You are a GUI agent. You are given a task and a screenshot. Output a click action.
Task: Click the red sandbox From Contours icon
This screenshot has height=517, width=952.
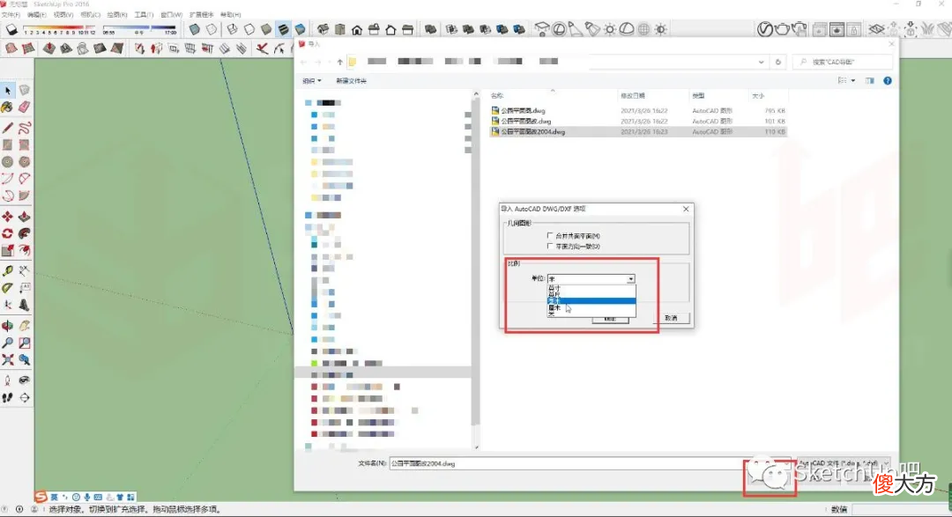click(x=11, y=48)
